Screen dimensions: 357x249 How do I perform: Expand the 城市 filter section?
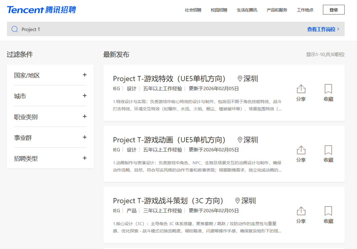pyautogui.click(x=85, y=96)
